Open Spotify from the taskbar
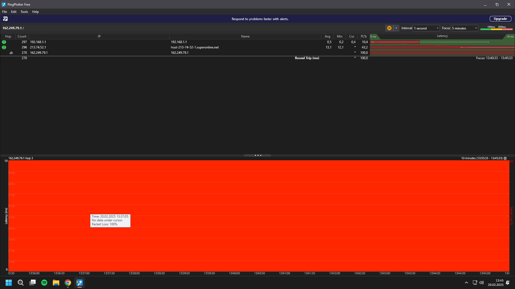515x289 pixels. [44, 283]
